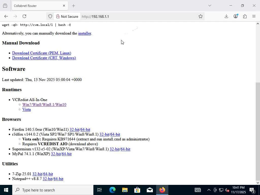Open VCRedist Win7/Win8/Win8.1/Win10 link
This screenshot has height=195, width=260.
point(44,105)
